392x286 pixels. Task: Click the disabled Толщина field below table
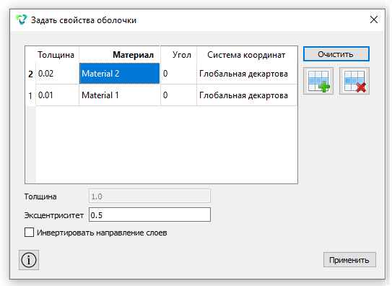[x=149, y=196]
